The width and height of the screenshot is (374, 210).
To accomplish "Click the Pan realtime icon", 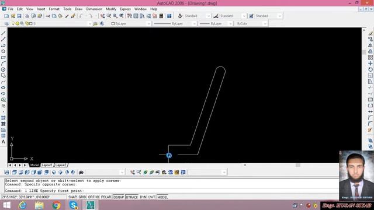I will point(102,16).
